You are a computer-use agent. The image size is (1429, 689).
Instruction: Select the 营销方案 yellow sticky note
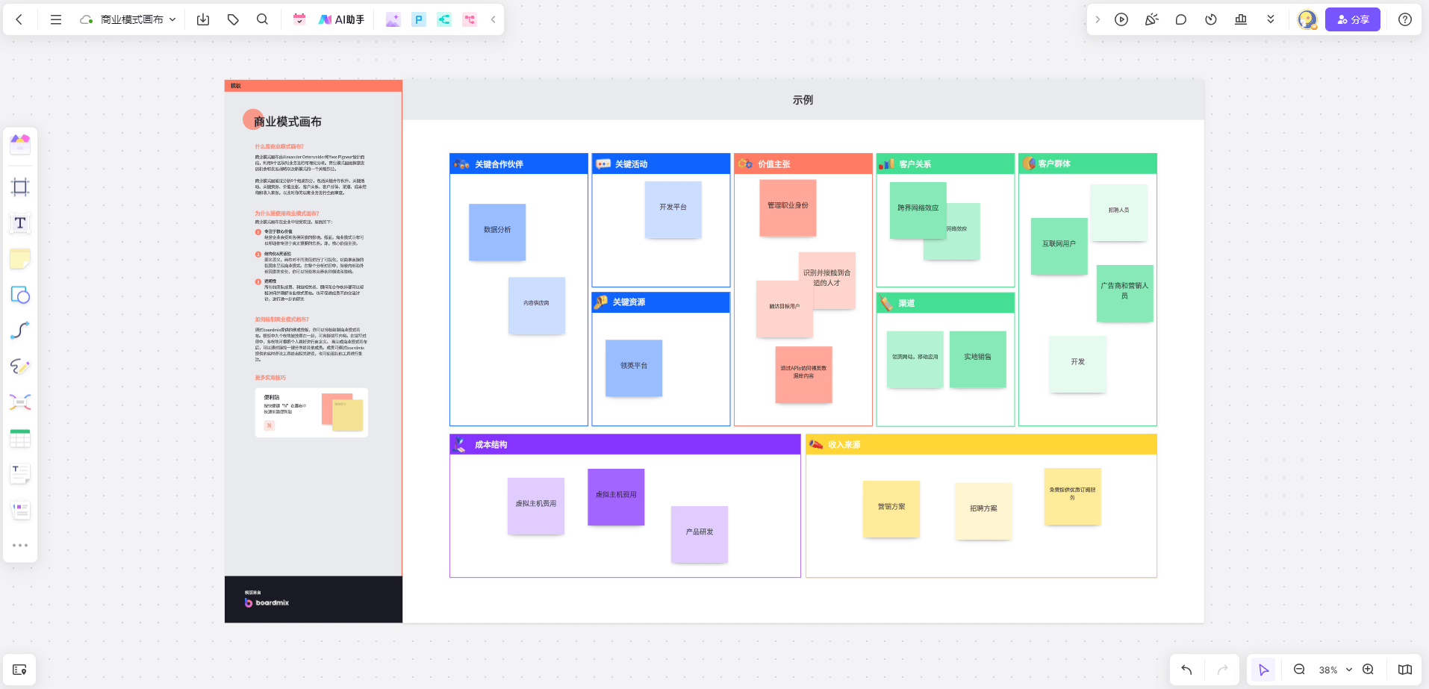point(891,508)
